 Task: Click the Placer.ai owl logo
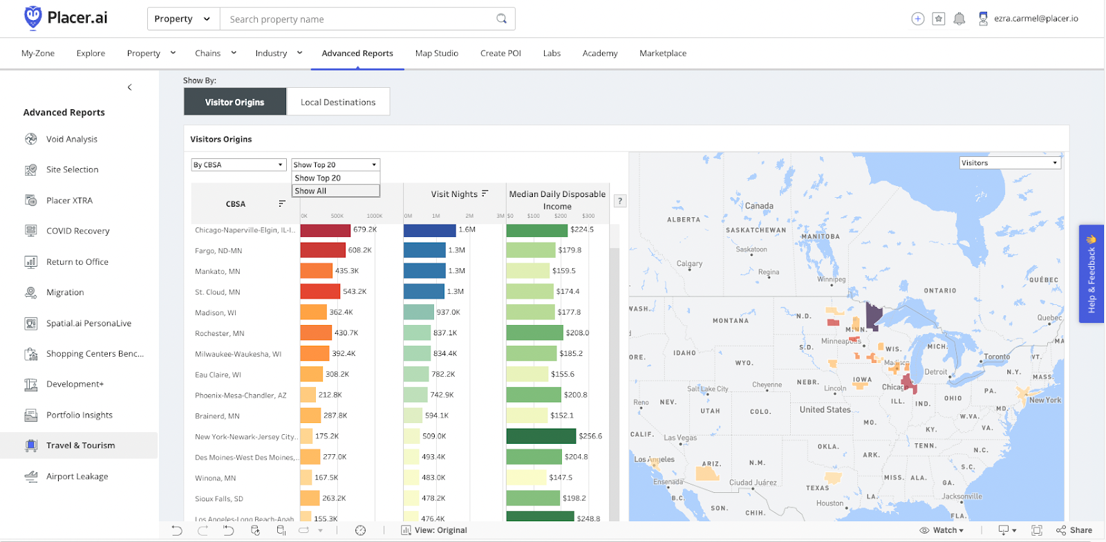click(32, 18)
